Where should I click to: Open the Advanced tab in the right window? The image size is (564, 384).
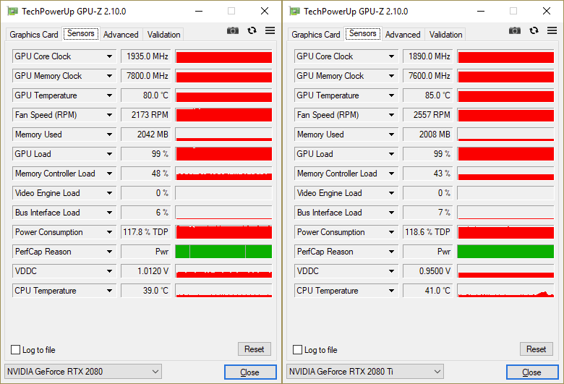(403, 35)
